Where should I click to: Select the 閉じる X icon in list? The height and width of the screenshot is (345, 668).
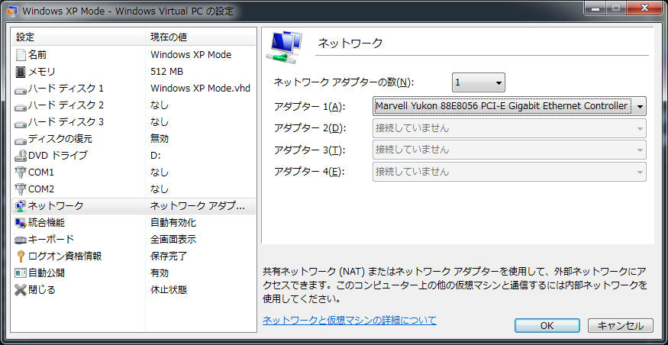[x=21, y=290]
